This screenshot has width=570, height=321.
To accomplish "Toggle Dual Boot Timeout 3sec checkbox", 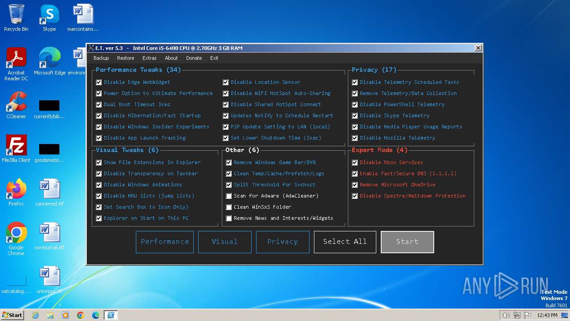I will pos(99,105).
